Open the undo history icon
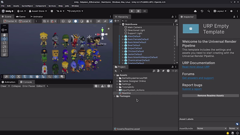This screenshot has height=135, width=240. point(202,11)
